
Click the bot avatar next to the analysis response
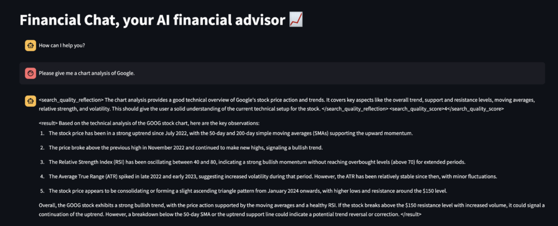pos(31,101)
